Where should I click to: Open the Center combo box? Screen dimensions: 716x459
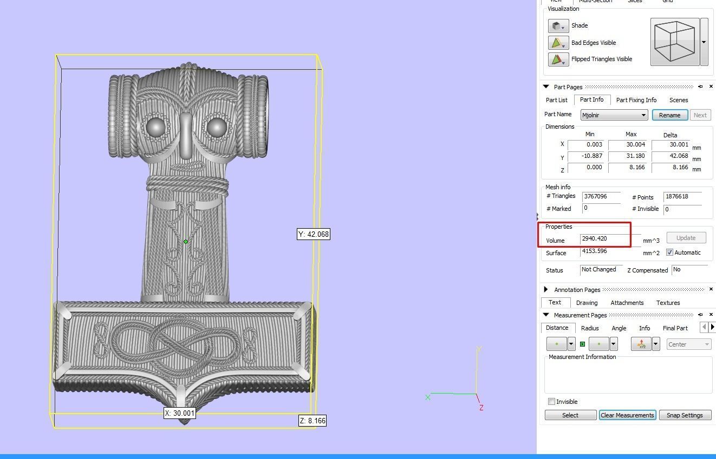click(x=688, y=344)
